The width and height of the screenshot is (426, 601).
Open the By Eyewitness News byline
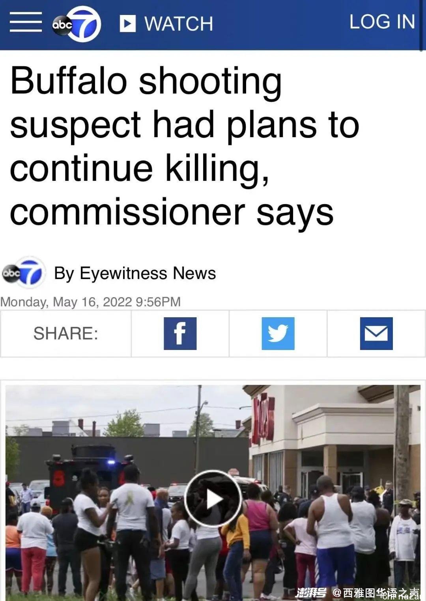[135, 273]
